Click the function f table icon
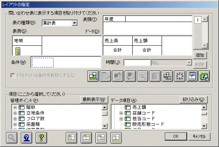The height and width of the screenshot is (147, 219). click(204, 76)
